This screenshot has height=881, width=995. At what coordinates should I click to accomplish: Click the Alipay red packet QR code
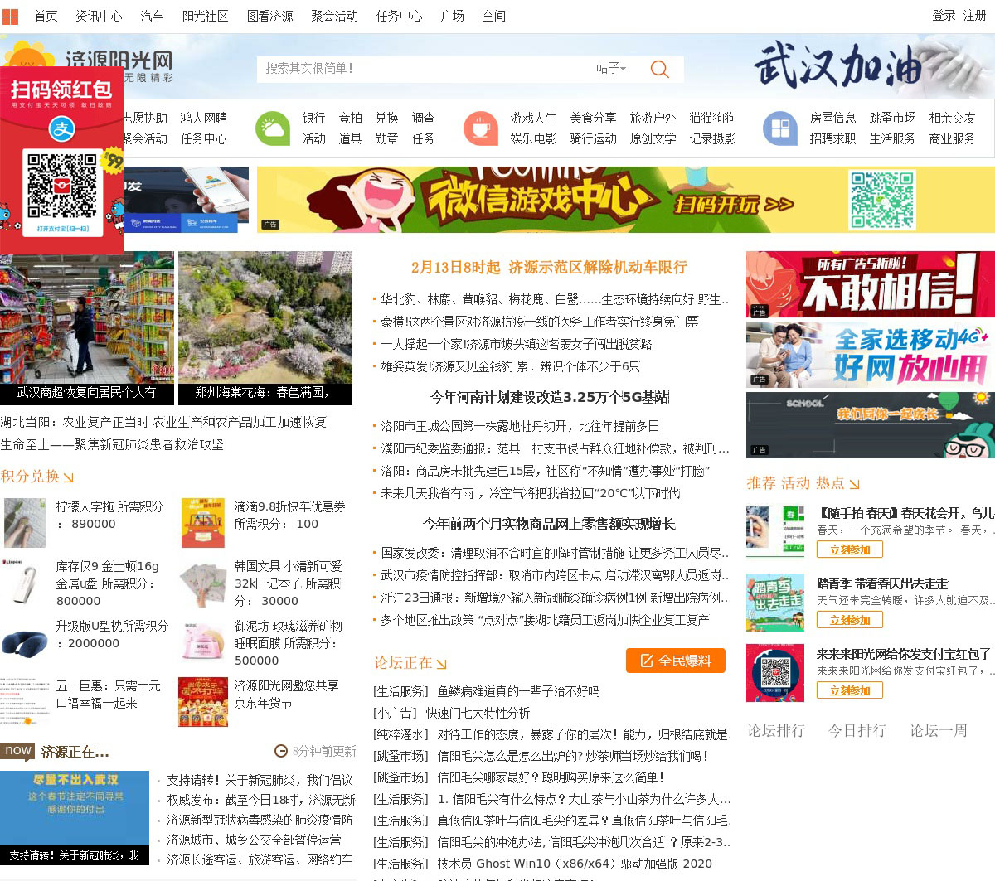pos(62,184)
